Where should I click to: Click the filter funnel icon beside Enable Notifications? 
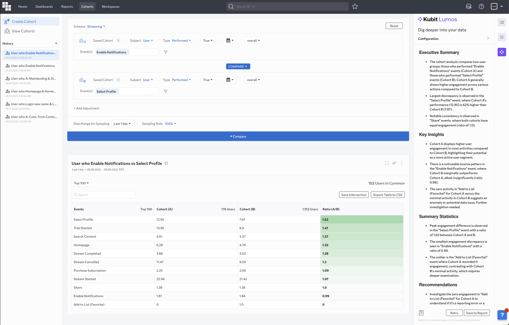click(x=166, y=52)
